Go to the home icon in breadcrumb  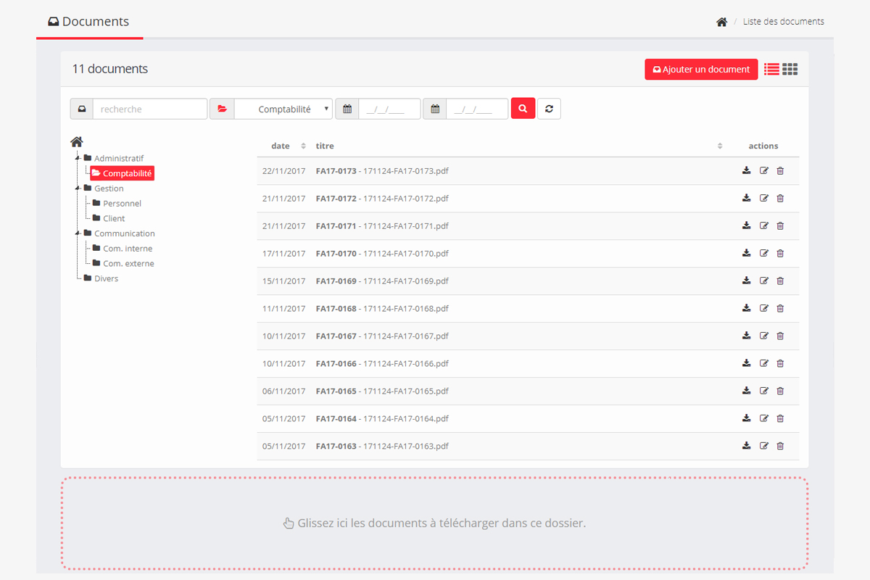pyautogui.click(x=721, y=22)
